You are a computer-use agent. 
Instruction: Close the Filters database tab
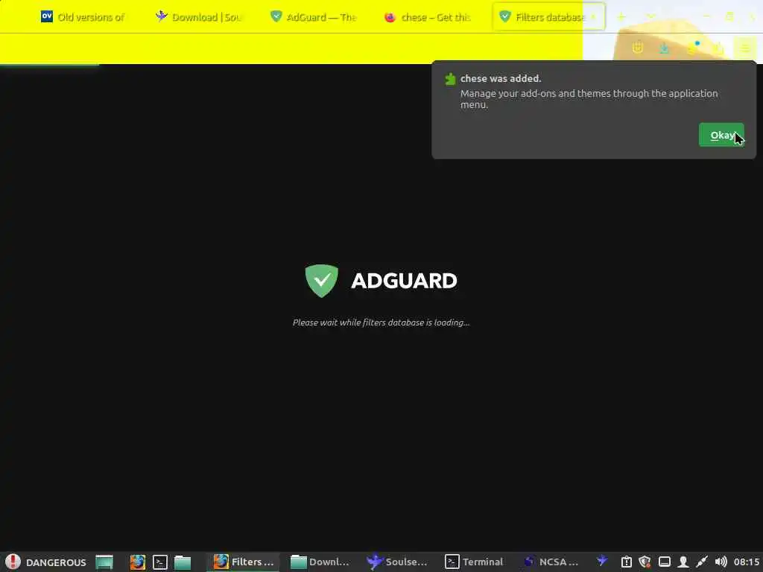click(x=593, y=17)
